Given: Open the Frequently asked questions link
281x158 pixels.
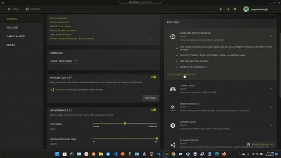Looking at the screenshot, I should click(x=63, y=30).
